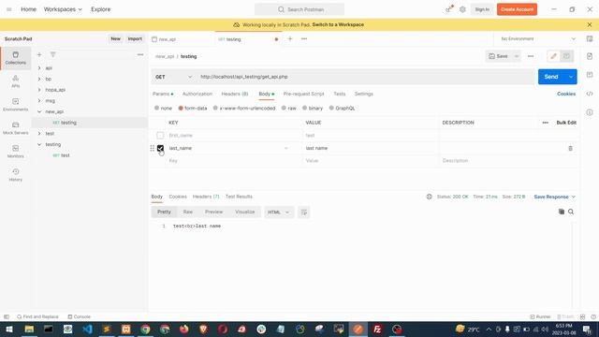
Task: Click the Send button
Action: click(x=551, y=77)
